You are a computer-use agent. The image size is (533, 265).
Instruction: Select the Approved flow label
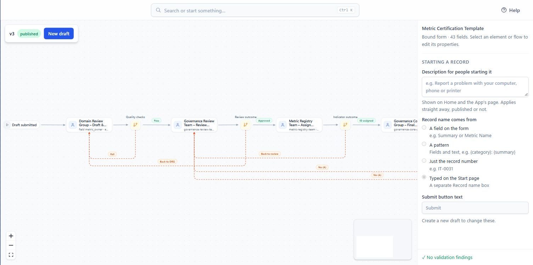click(x=264, y=120)
